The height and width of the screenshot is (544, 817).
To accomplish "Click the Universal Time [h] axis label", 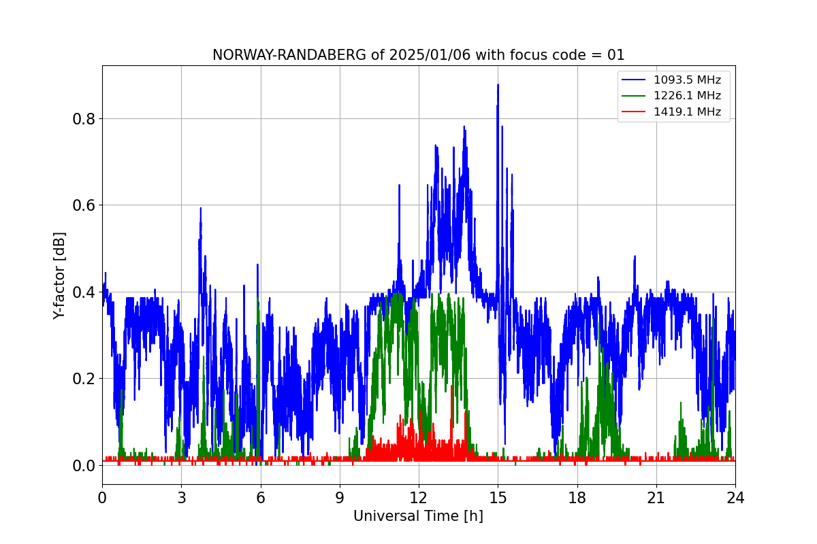I will (x=418, y=516).
